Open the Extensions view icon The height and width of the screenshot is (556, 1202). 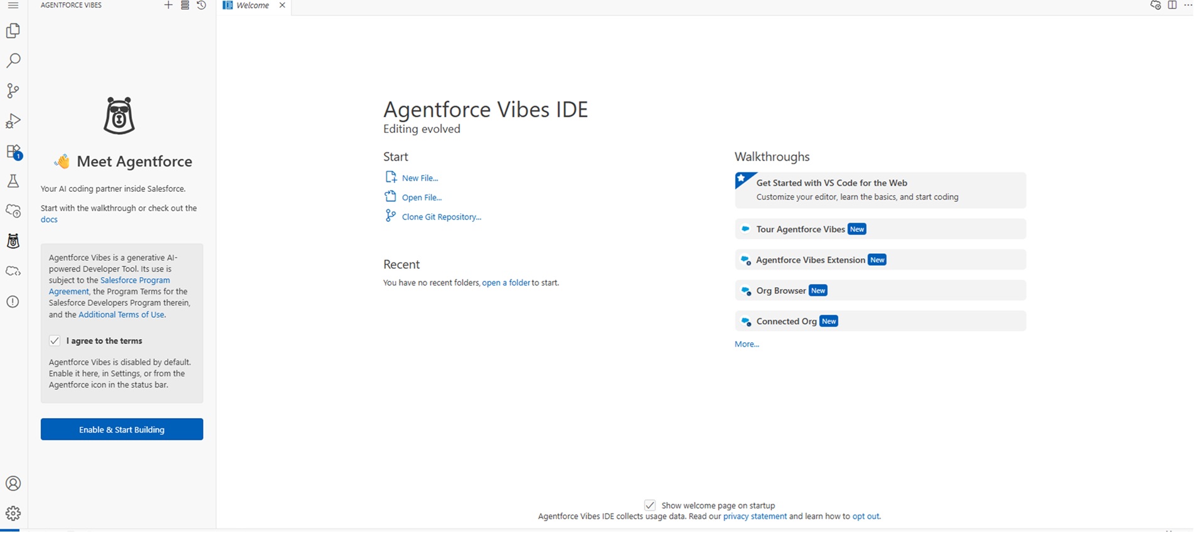coord(13,152)
